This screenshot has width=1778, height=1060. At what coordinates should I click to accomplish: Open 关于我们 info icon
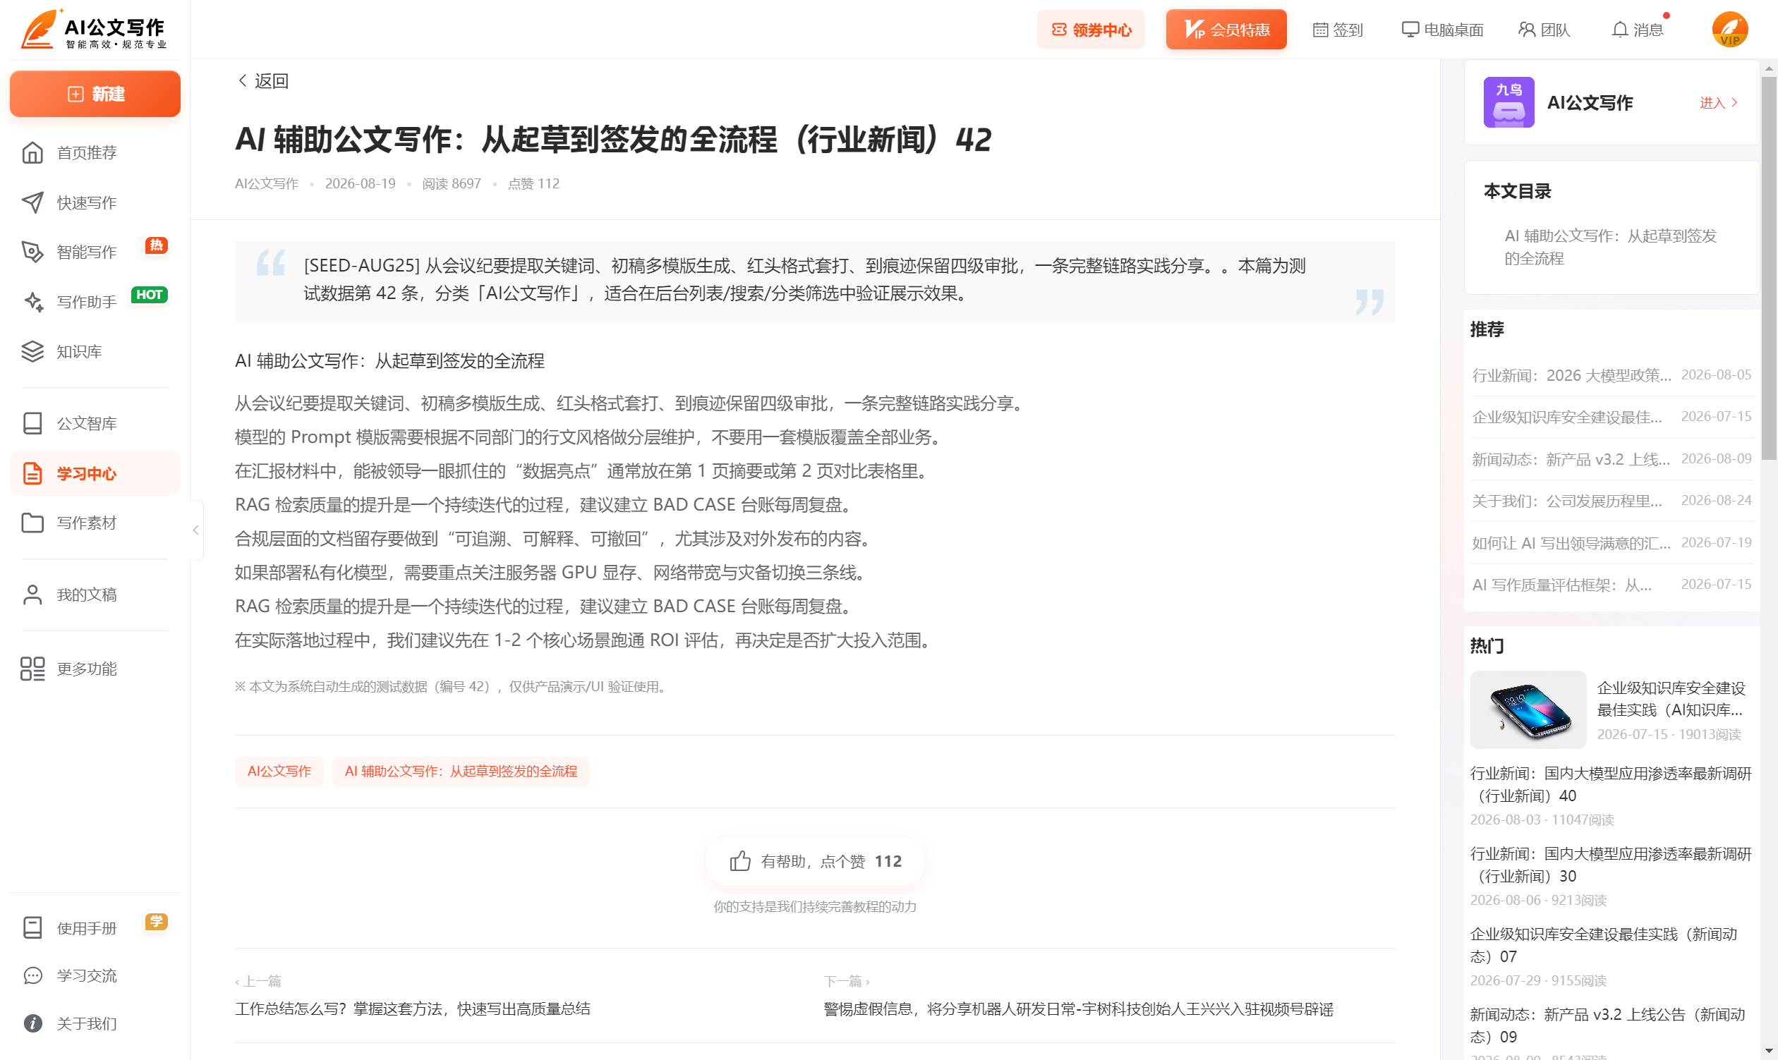click(x=33, y=1023)
